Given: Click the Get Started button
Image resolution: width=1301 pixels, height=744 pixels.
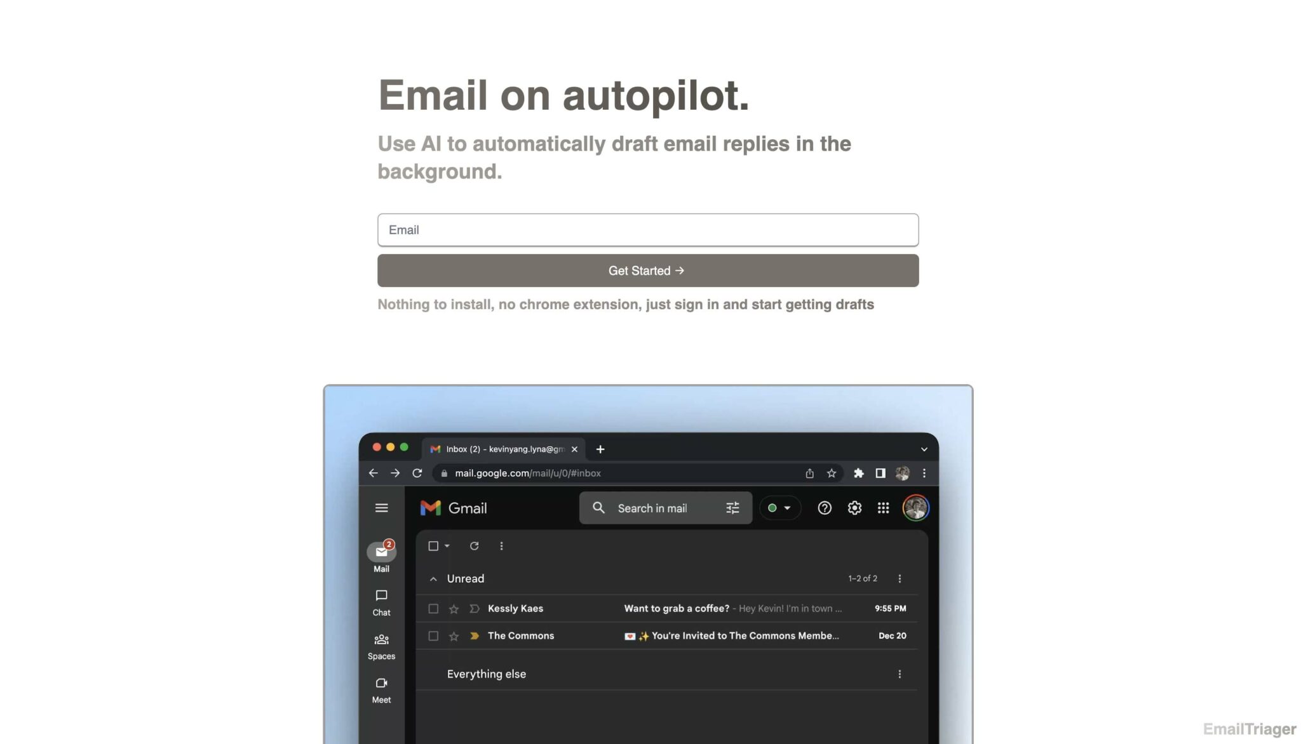Looking at the screenshot, I should 647,270.
